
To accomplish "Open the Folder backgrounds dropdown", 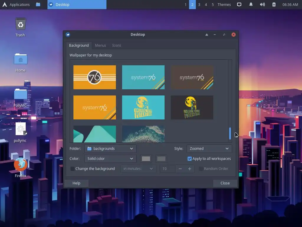I will tap(110, 149).
